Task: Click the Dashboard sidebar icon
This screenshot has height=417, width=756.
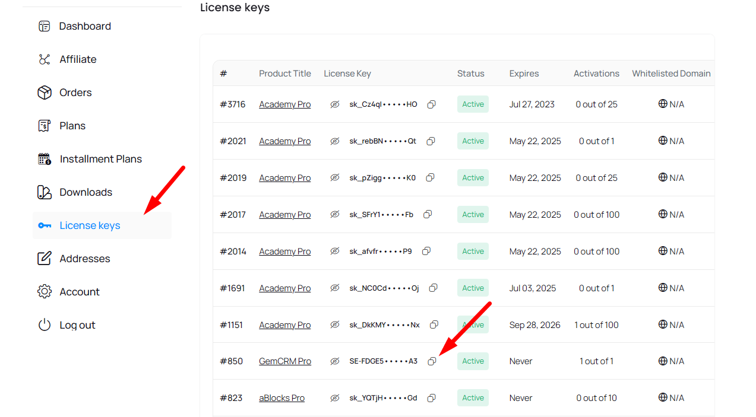Action: click(45, 26)
